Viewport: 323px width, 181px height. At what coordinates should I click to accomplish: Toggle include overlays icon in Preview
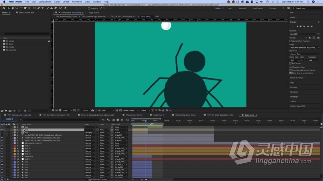314,38
